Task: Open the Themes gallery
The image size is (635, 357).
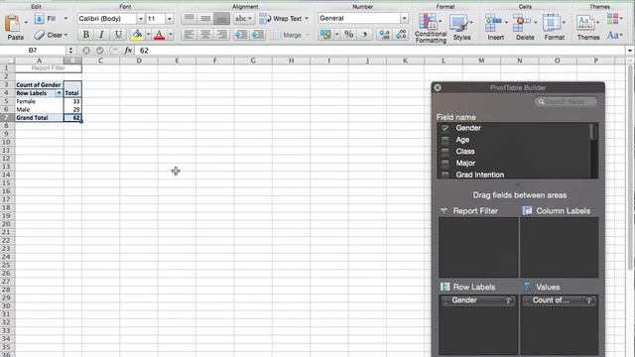Action: [x=587, y=28]
